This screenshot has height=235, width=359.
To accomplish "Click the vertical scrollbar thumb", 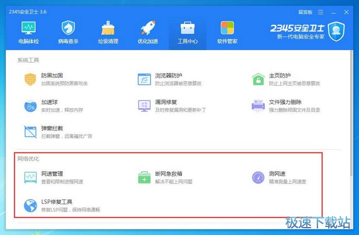I will pyautogui.click(x=351, y=113).
